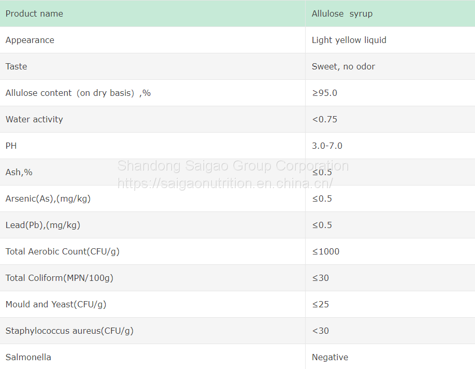Select the "3.0-7.0" value cell
This screenshot has height=369, width=475.
[327, 146]
